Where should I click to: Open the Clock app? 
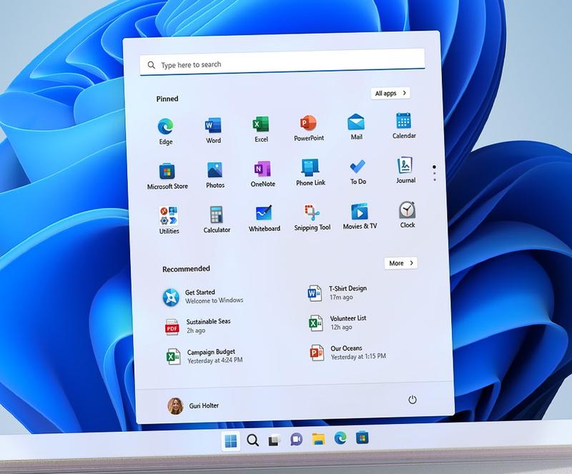coord(407,214)
